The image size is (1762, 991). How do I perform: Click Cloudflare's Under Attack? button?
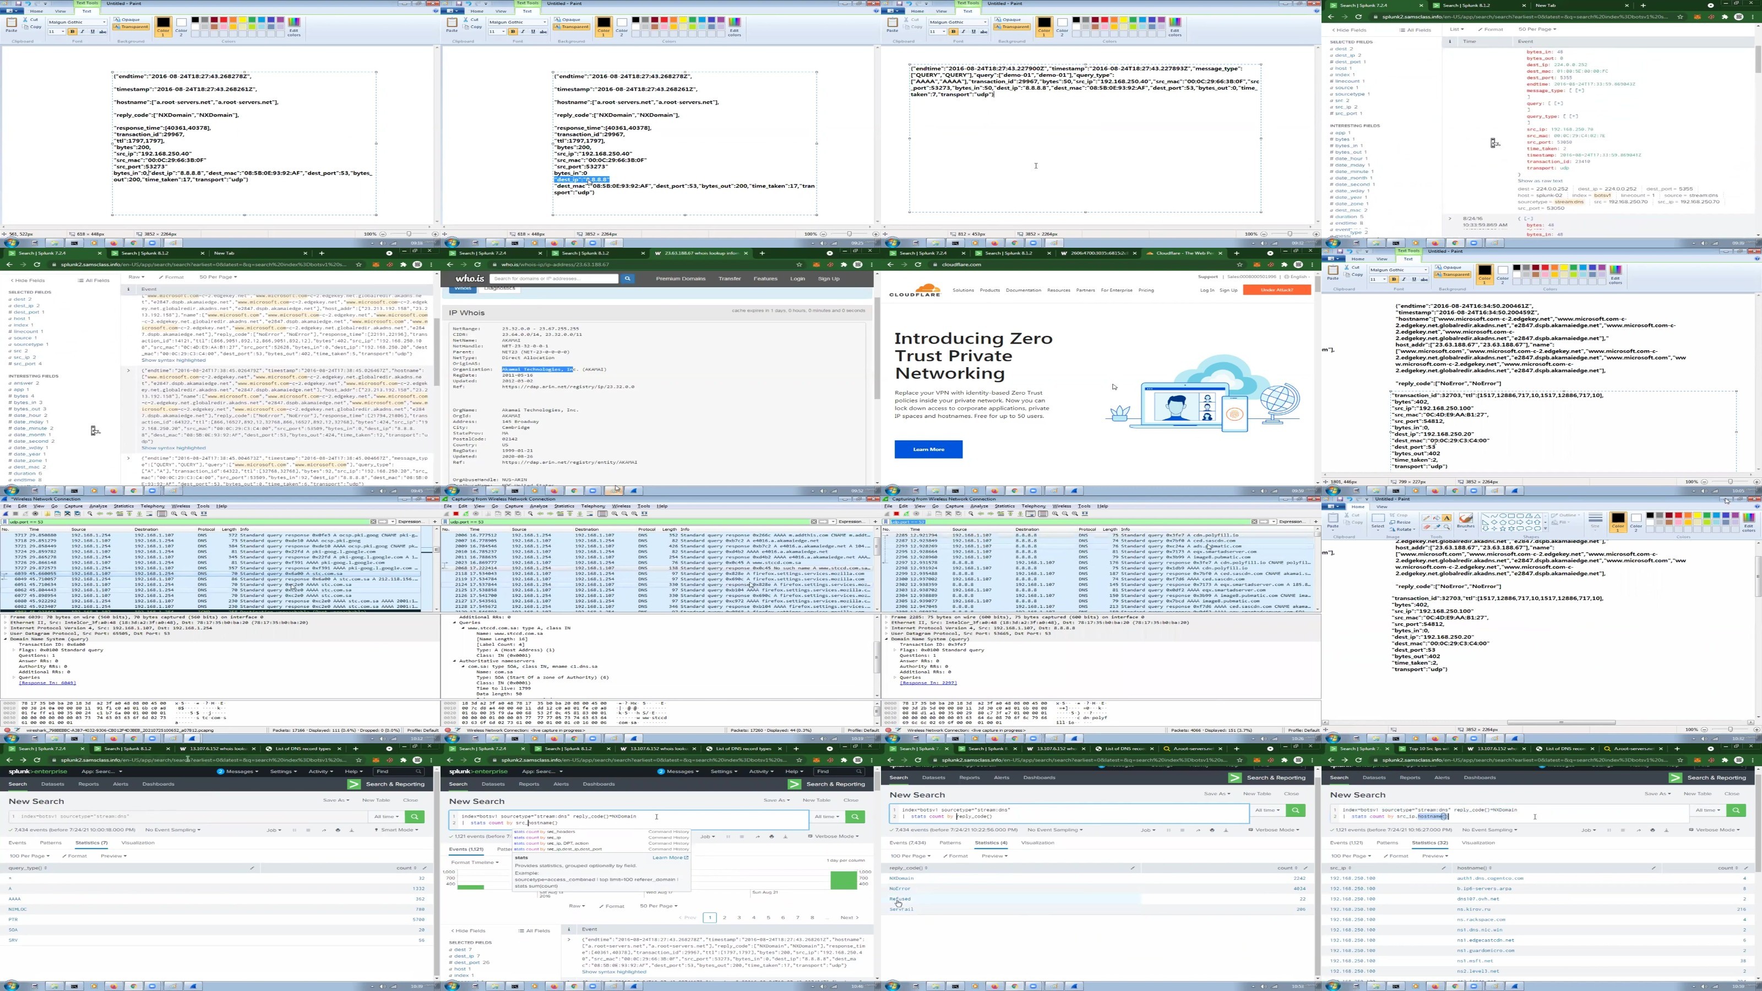pos(1276,290)
